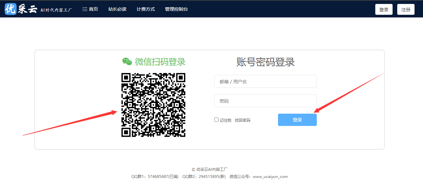Screen dimensions: 423x186
Task: Click the WeChat login QR code
Action: pos(153,105)
